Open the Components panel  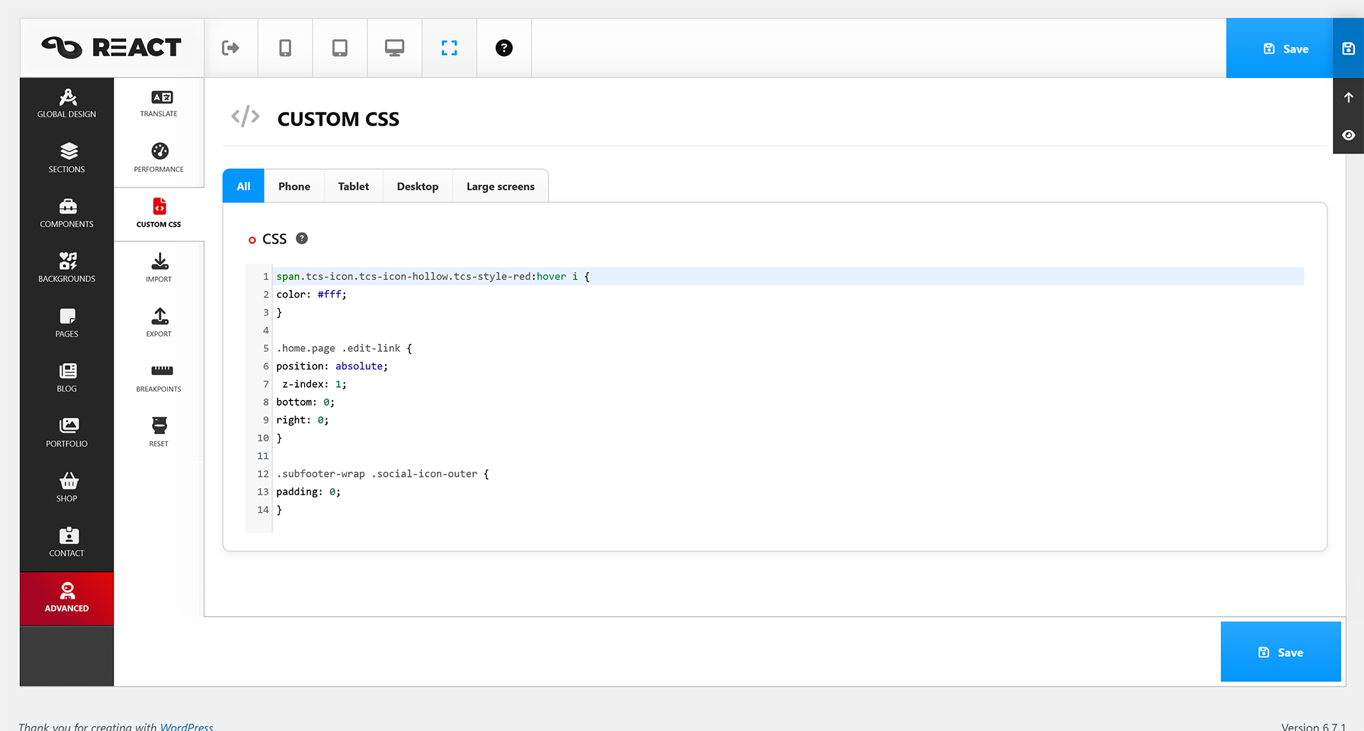67,213
